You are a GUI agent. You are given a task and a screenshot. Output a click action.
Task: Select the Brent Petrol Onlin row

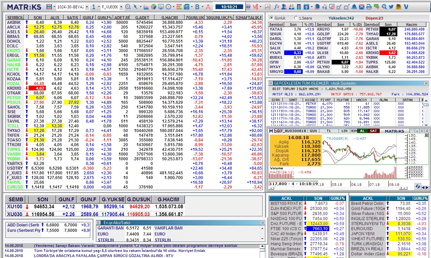click(389, 203)
